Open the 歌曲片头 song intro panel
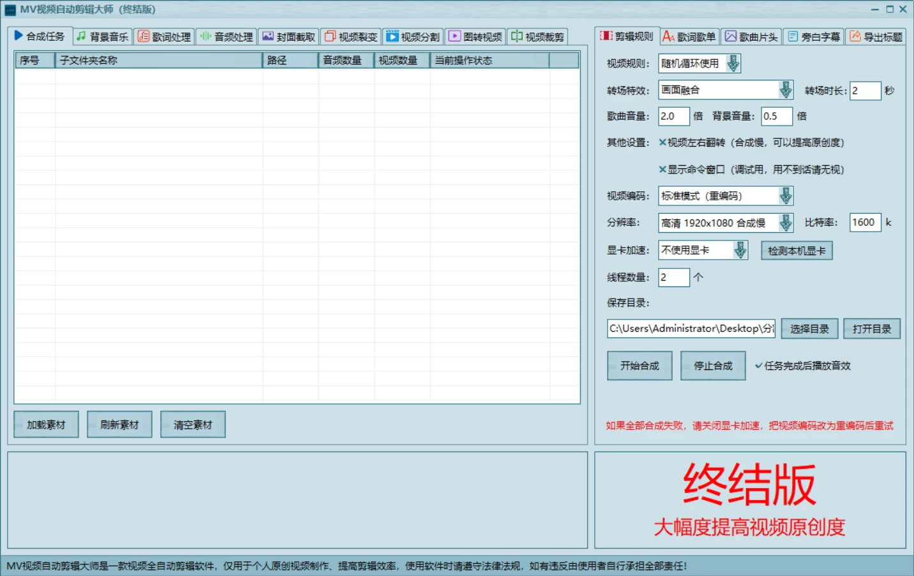The height and width of the screenshot is (576, 914). click(751, 36)
